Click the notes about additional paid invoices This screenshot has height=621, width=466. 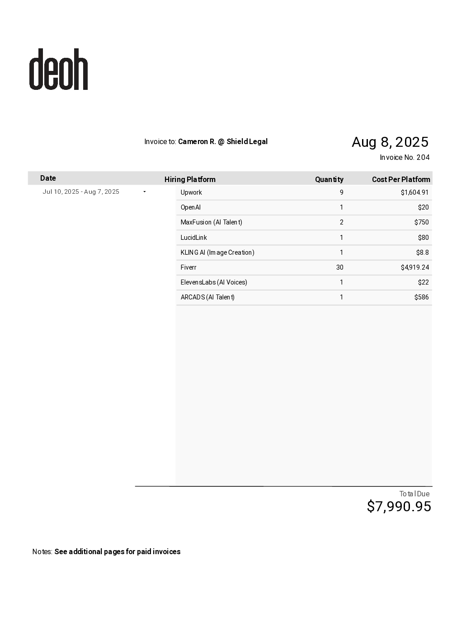point(117,551)
